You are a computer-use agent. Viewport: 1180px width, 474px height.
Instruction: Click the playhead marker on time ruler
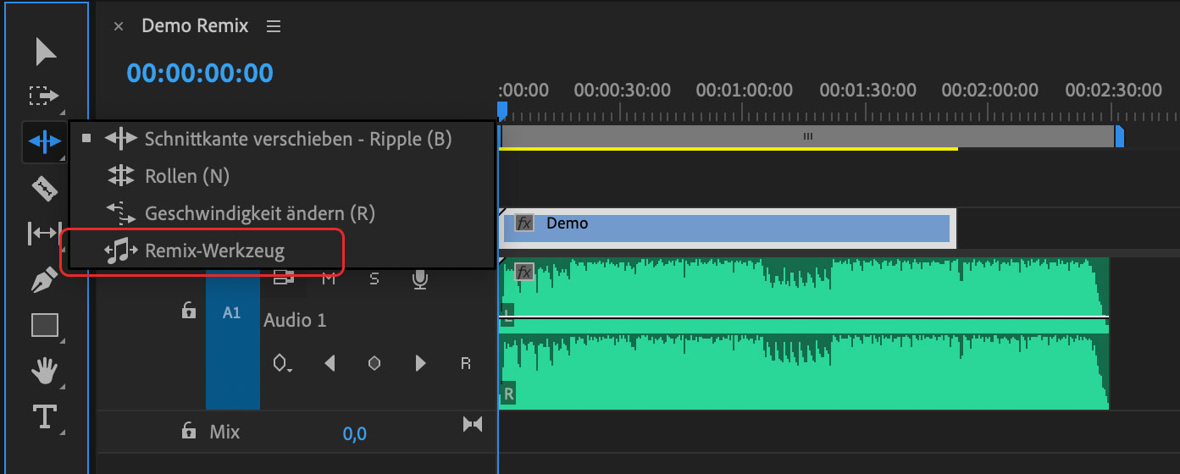tap(501, 110)
